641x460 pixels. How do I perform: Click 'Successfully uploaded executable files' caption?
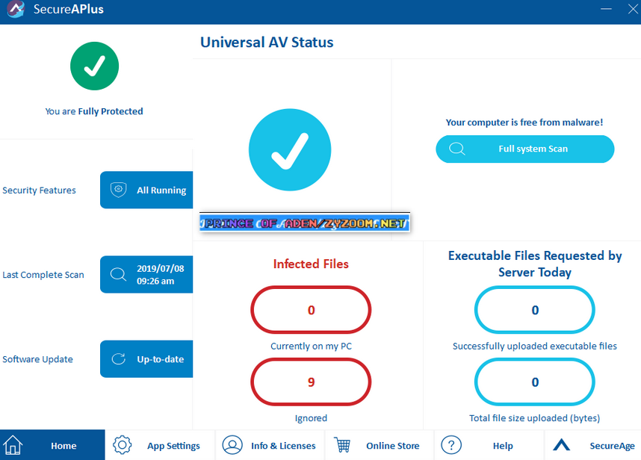point(535,346)
